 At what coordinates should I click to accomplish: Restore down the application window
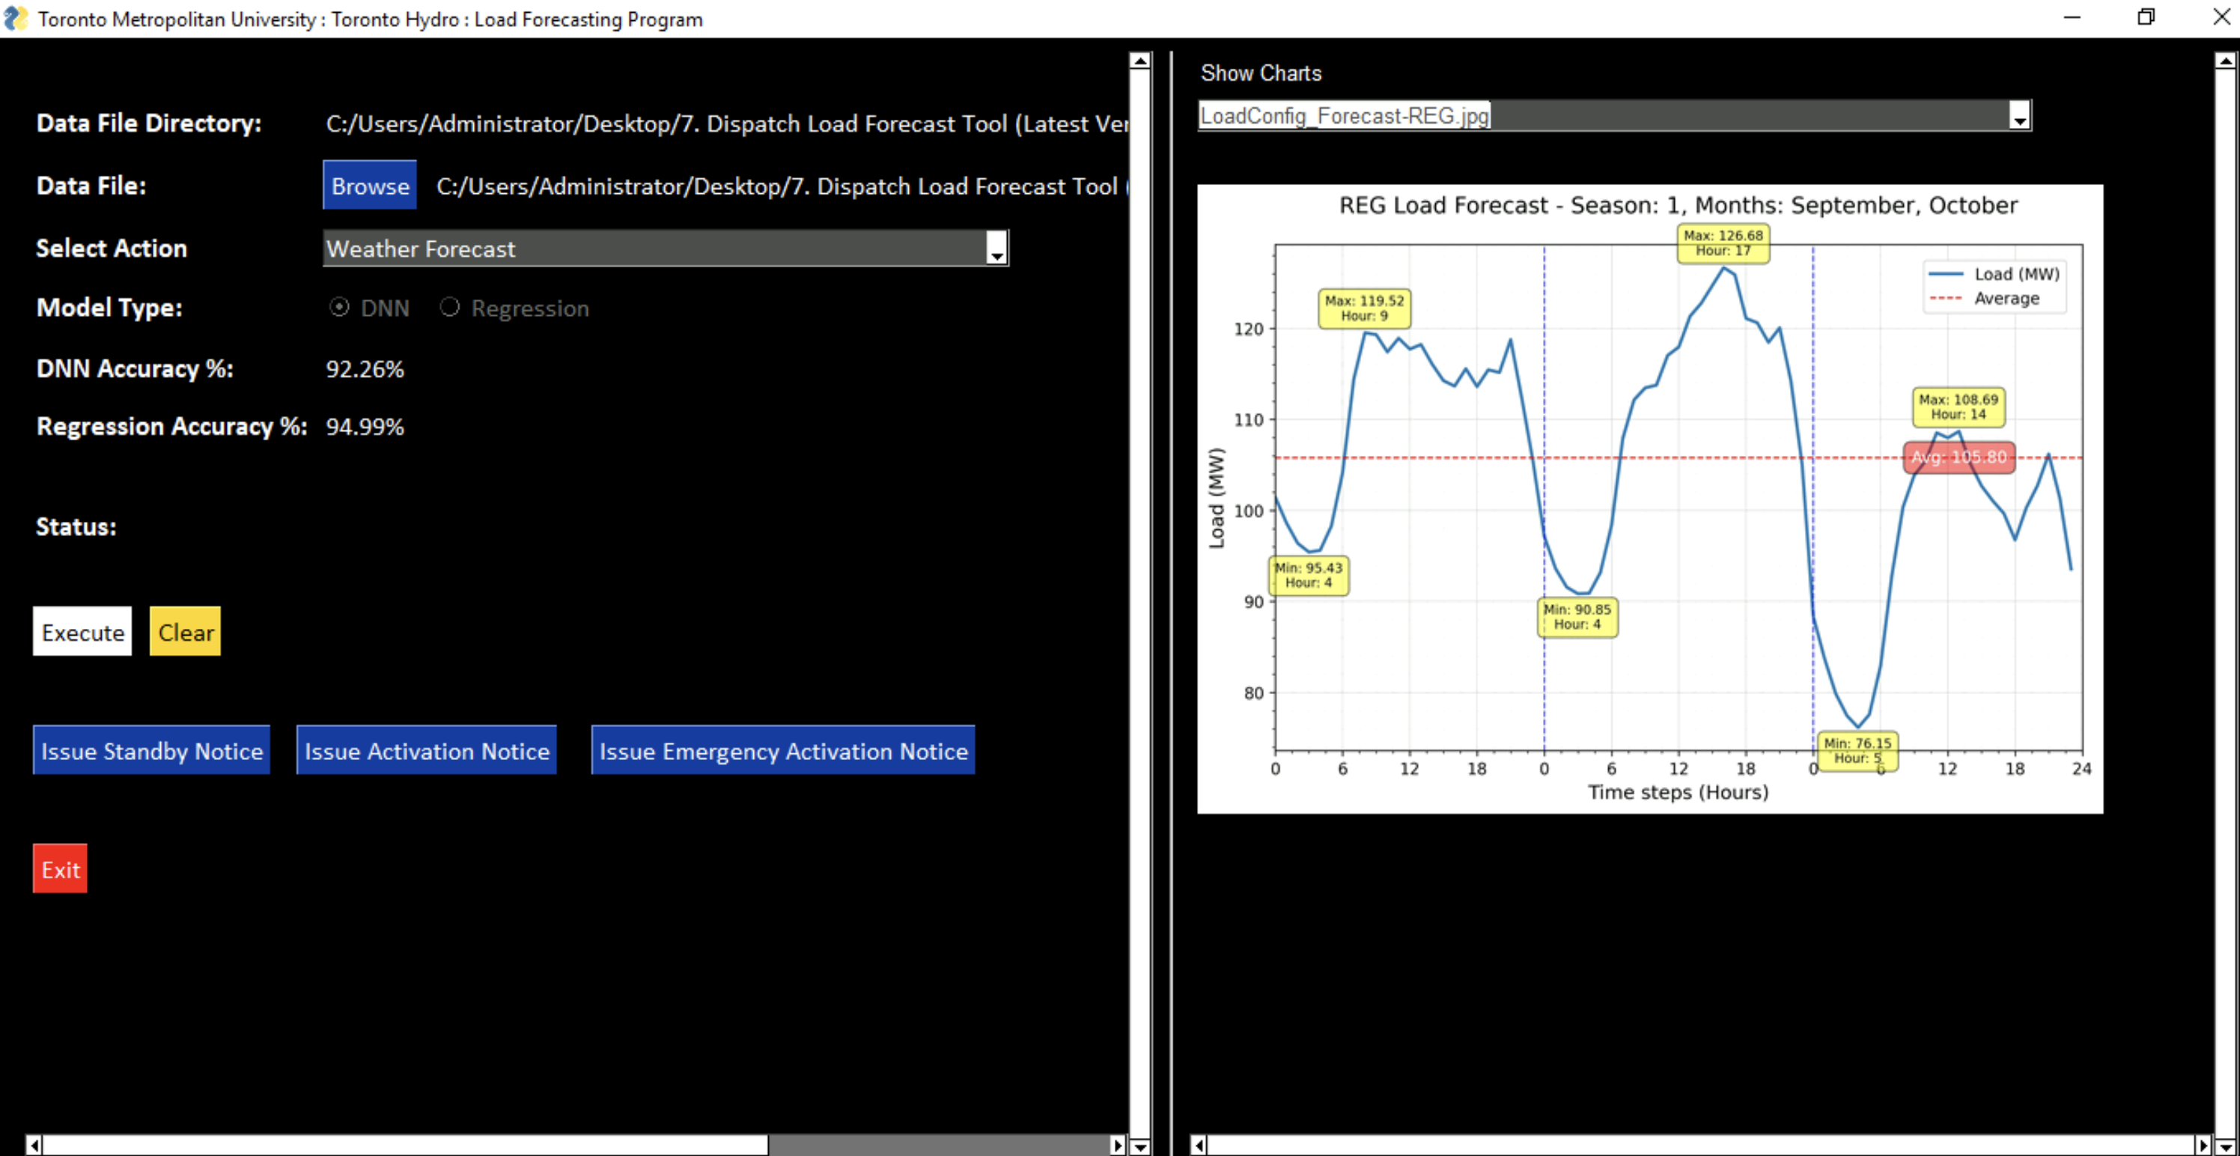click(x=2145, y=18)
